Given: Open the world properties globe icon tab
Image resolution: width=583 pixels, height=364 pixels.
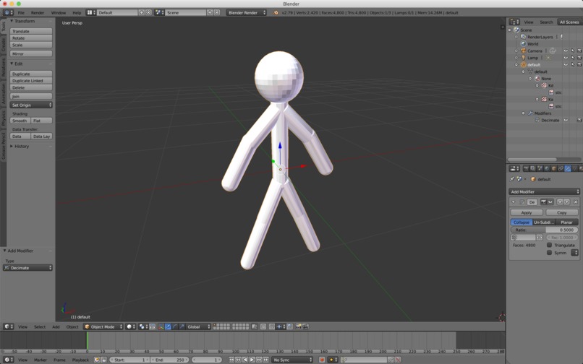Looking at the screenshot, I should coord(547,168).
